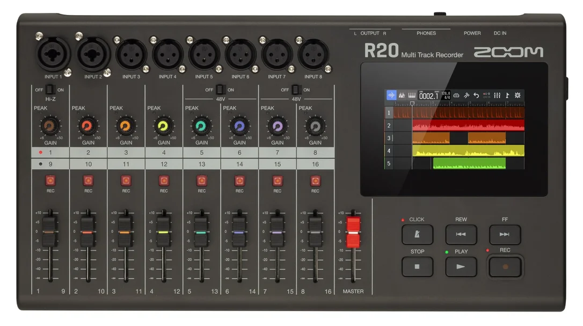Select track 3 header on touchscreen

click(389, 138)
